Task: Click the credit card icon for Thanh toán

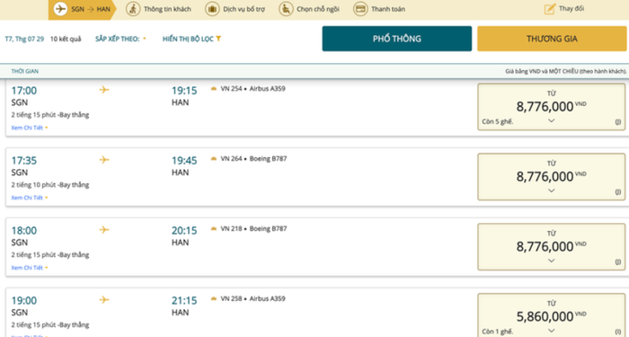Action: (x=360, y=9)
